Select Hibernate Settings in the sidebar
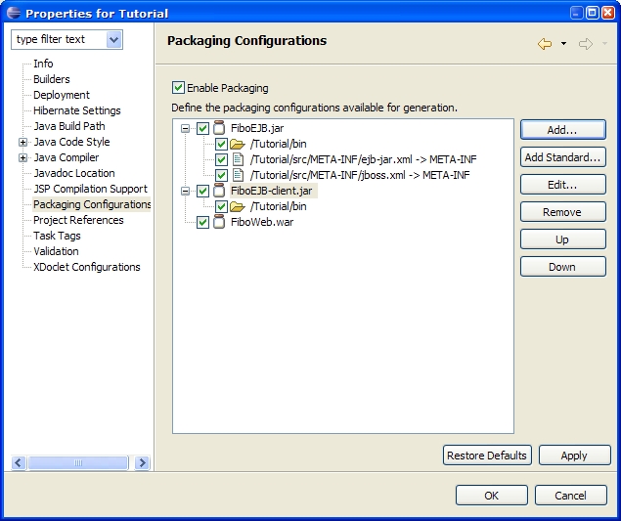 (76, 110)
